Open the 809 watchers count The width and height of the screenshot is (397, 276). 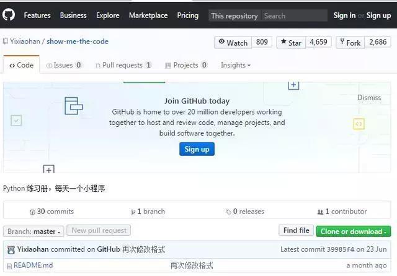click(262, 42)
